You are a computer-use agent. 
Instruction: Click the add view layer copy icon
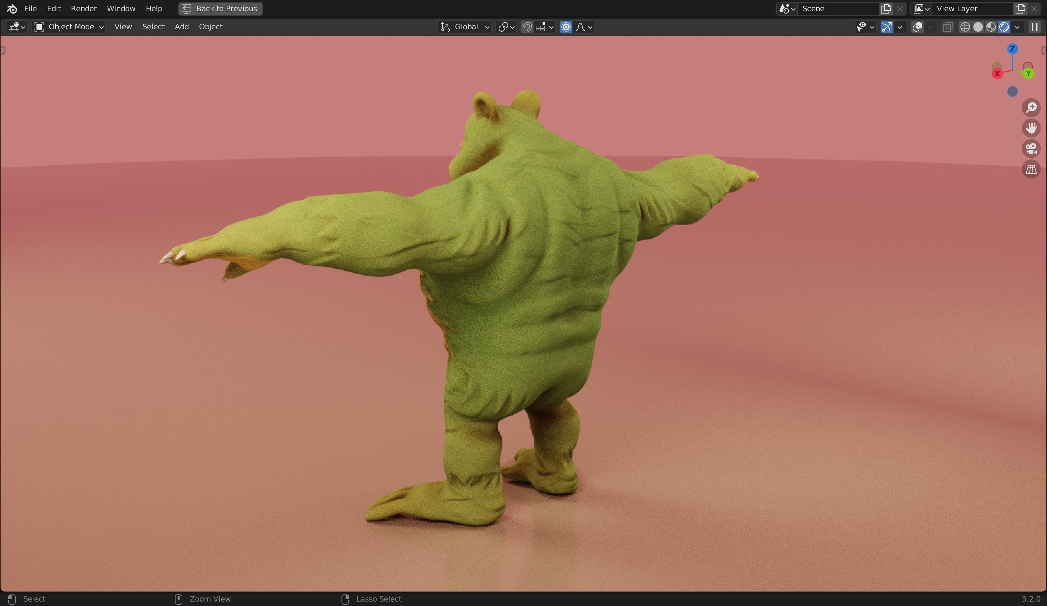(1020, 9)
